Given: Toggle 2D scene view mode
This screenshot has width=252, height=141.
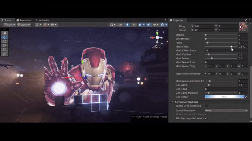Looking at the screenshot, I should coord(120,25).
